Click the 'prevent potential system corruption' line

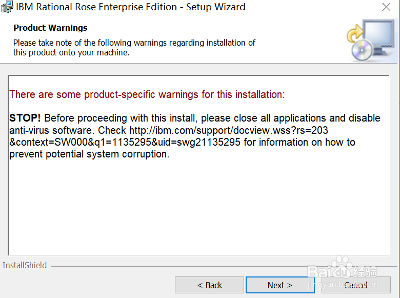[x=89, y=154]
